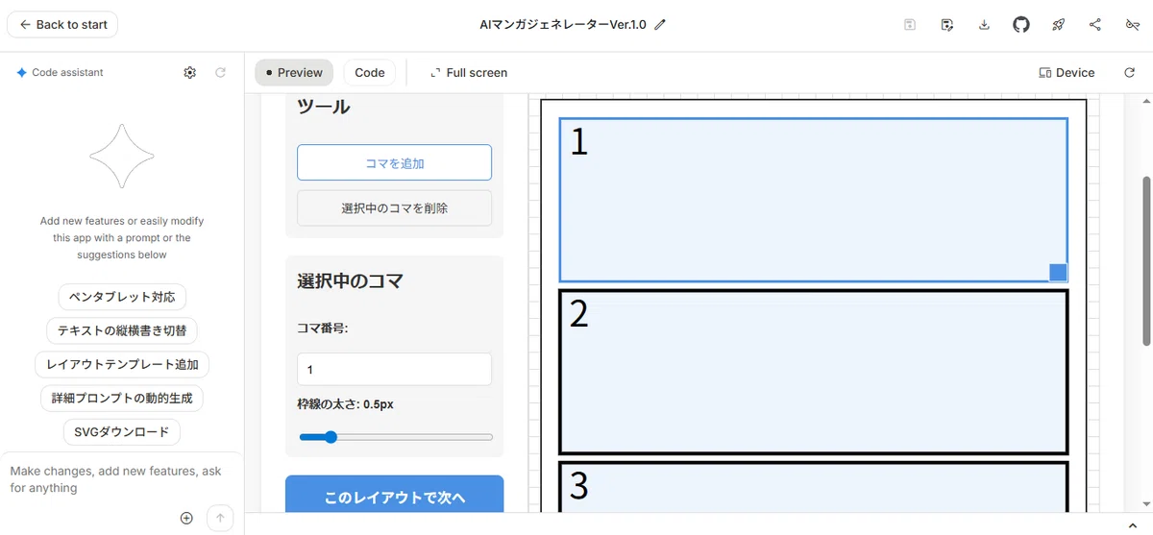Click the share icon in header

(x=1095, y=25)
